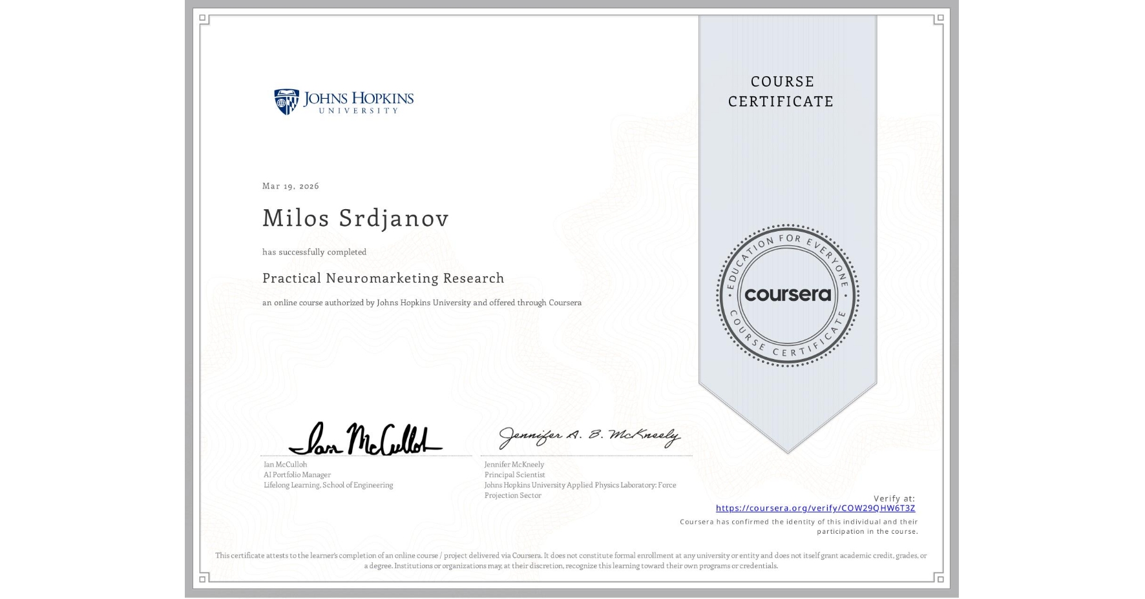Click the printed name 'Jennifer McKneely'
This screenshot has width=1145, height=599.
pyautogui.click(x=514, y=464)
